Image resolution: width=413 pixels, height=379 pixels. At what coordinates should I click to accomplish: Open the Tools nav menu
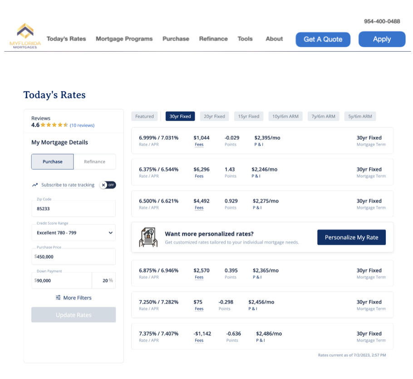(245, 39)
